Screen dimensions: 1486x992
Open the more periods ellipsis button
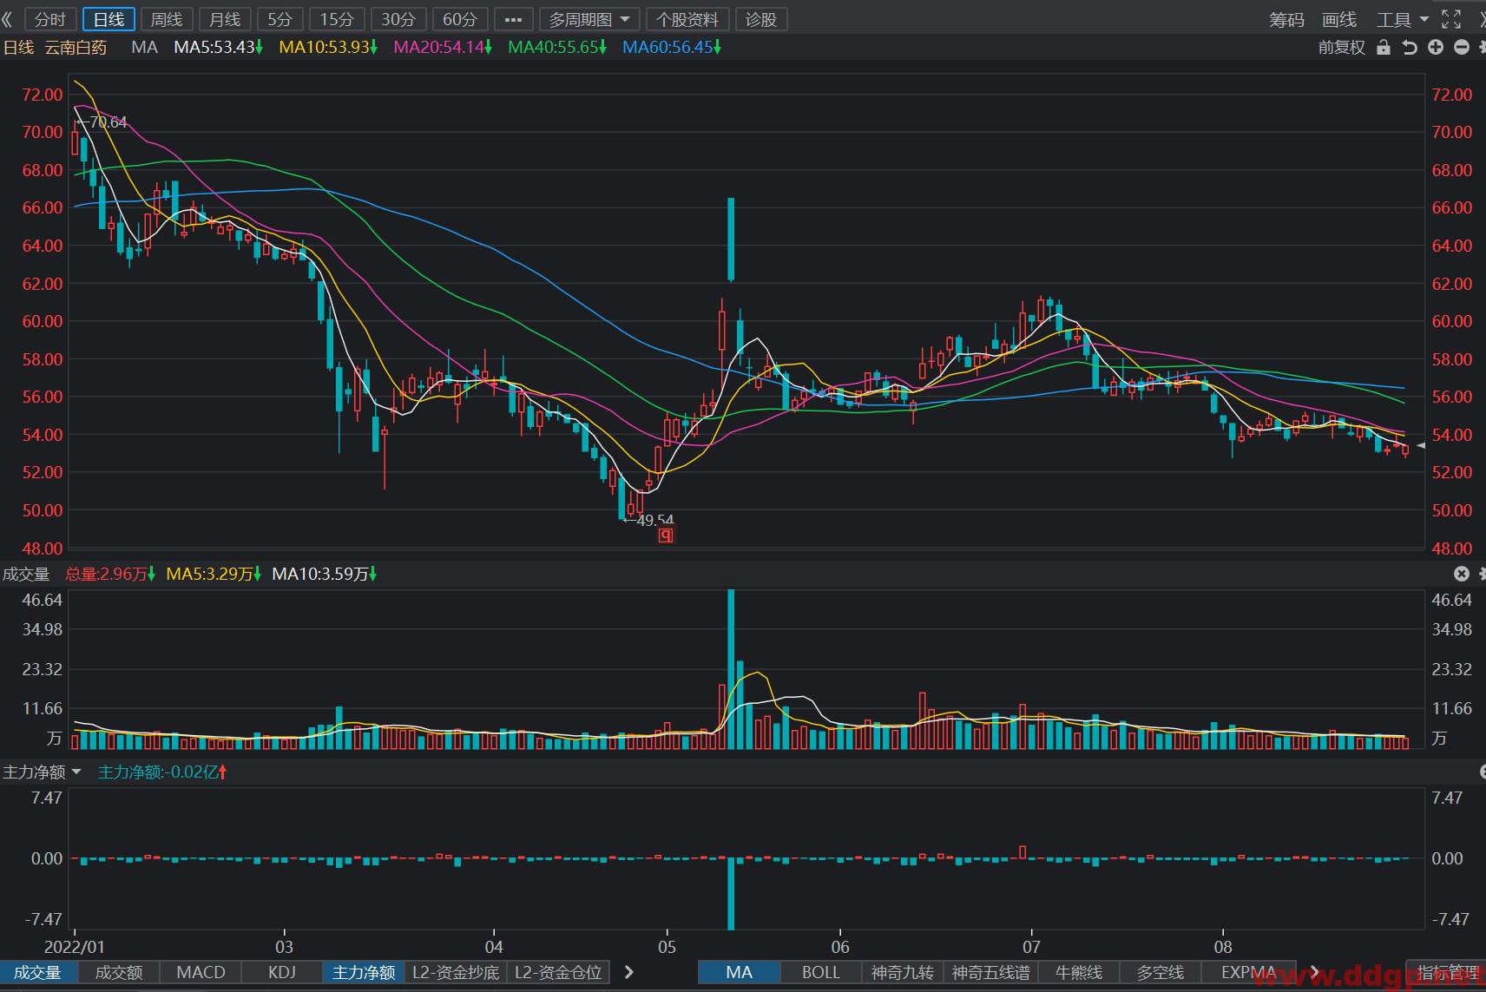click(513, 19)
